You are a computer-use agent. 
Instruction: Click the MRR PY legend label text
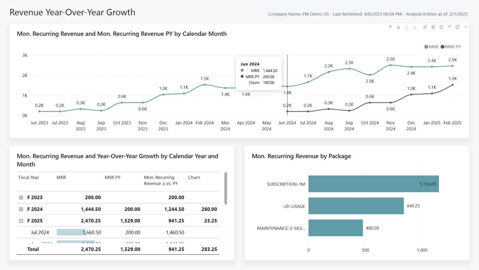point(453,47)
